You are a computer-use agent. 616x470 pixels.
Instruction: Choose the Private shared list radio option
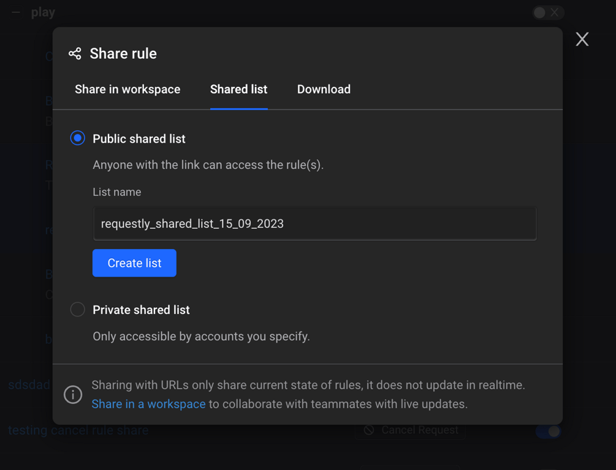(77, 310)
